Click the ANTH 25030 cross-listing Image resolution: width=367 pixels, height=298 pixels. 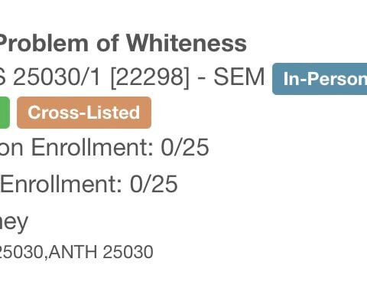[101, 252]
